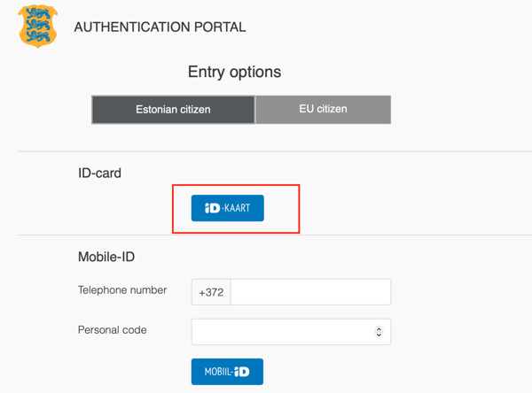Focus the Personal code input field
This screenshot has height=393, width=532.
coord(291,332)
